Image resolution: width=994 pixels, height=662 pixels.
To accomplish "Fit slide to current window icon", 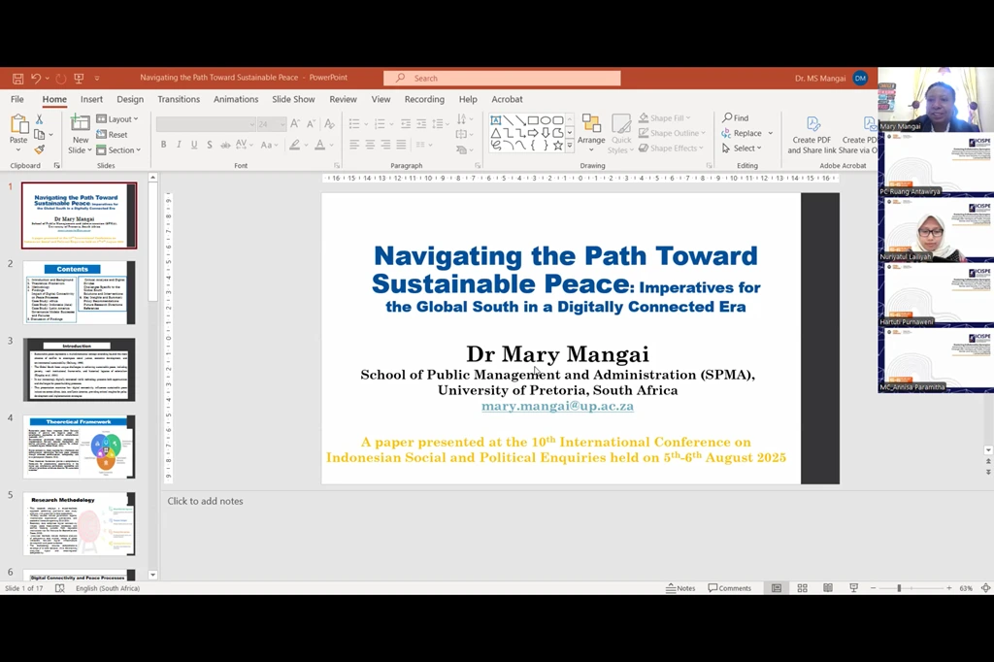I will pos(985,588).
